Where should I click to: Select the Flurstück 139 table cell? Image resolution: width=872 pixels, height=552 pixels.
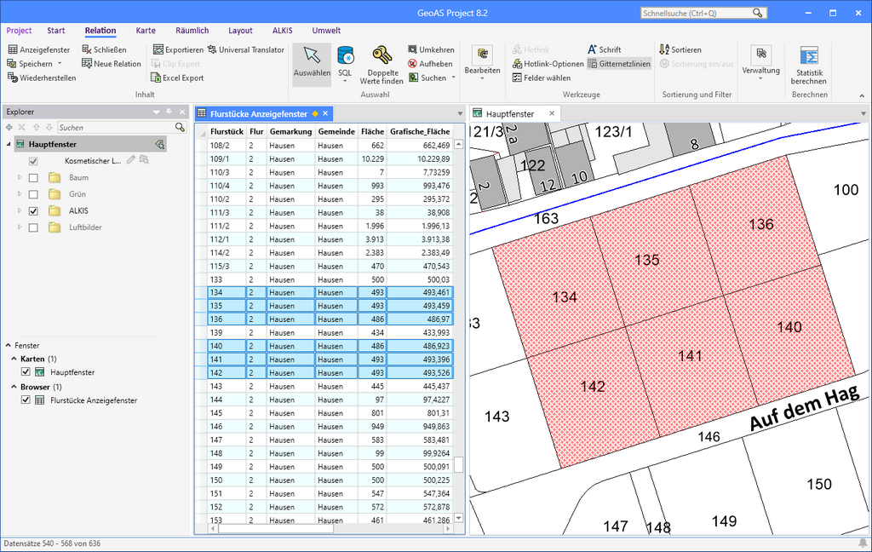click(227, 333)
